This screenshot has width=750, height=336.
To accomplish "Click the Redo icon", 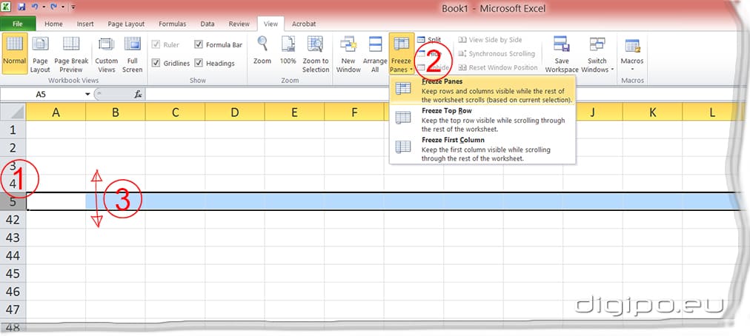I will 53,7.
